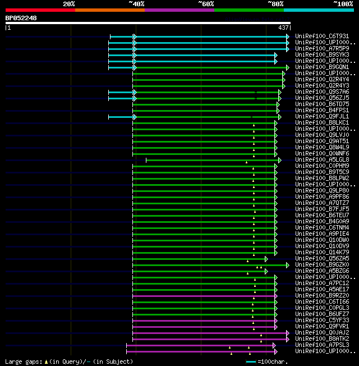Select the UniRef100_A9PIE4 label
This screenshot has height=366, width=359.
[322, 234]
